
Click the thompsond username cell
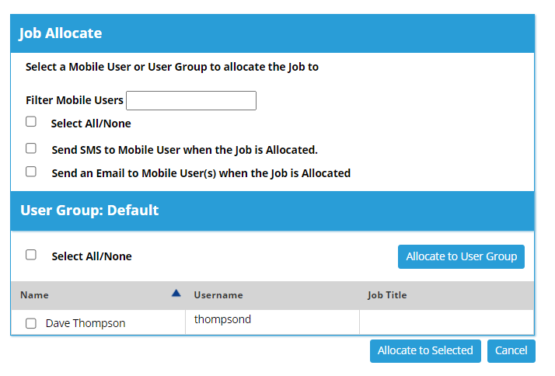(272, 322)
